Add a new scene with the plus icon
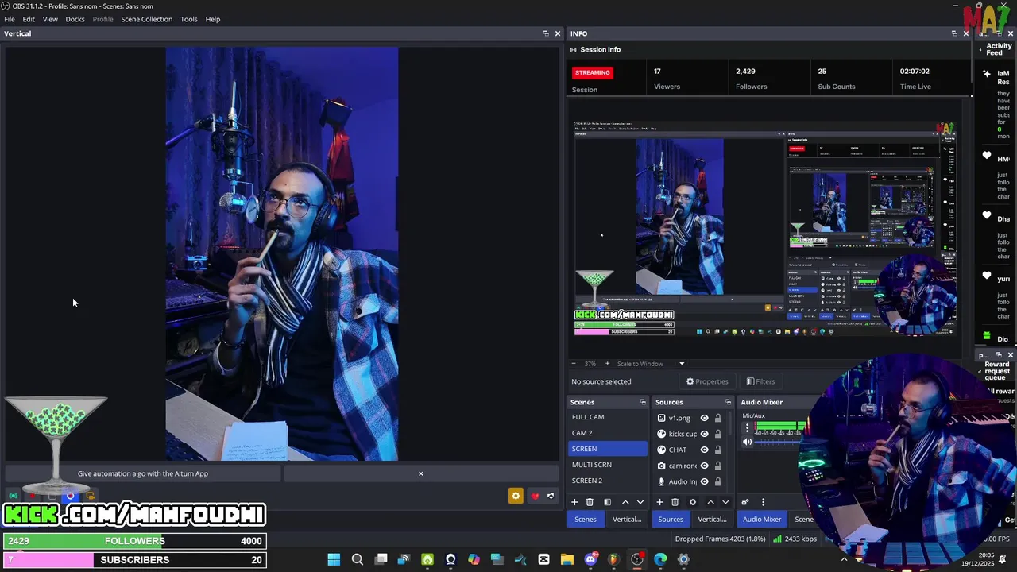 pos(574,502)
